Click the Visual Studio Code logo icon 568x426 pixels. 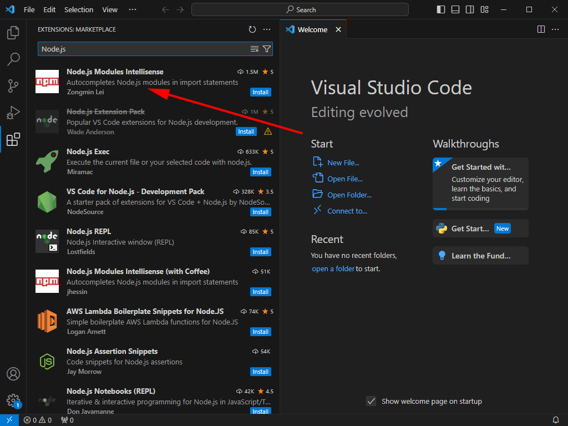pyautogui.click(x=10, y=9)
